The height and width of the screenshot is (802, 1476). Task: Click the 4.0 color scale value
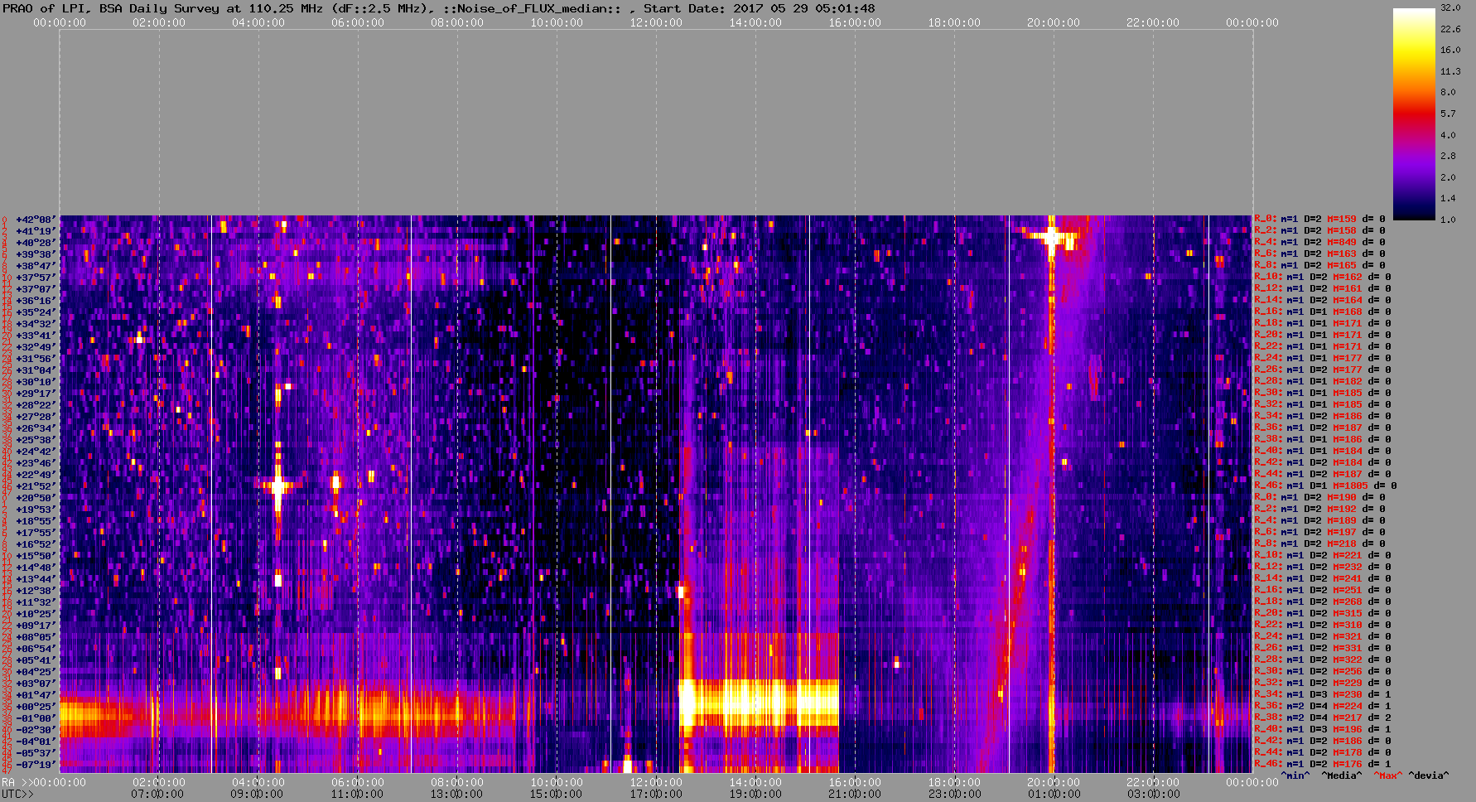pos(1448,135)
